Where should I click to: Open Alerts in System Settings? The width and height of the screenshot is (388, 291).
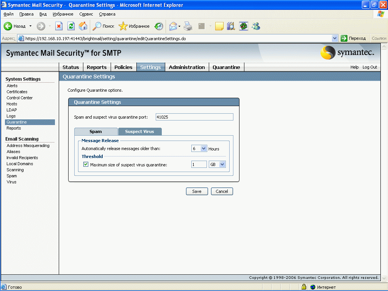tap(12, 86)
